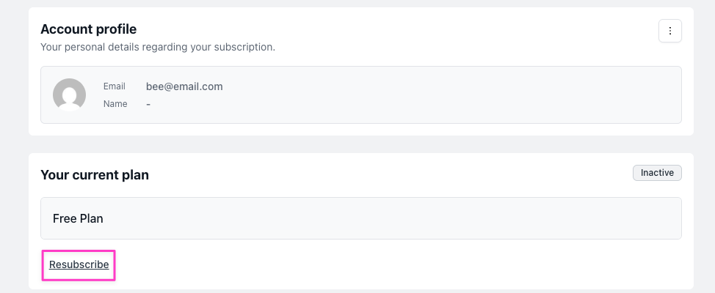Click the bee@email.com email address
715x293 pixels.
pyautogui.click(x=184, y=86)
